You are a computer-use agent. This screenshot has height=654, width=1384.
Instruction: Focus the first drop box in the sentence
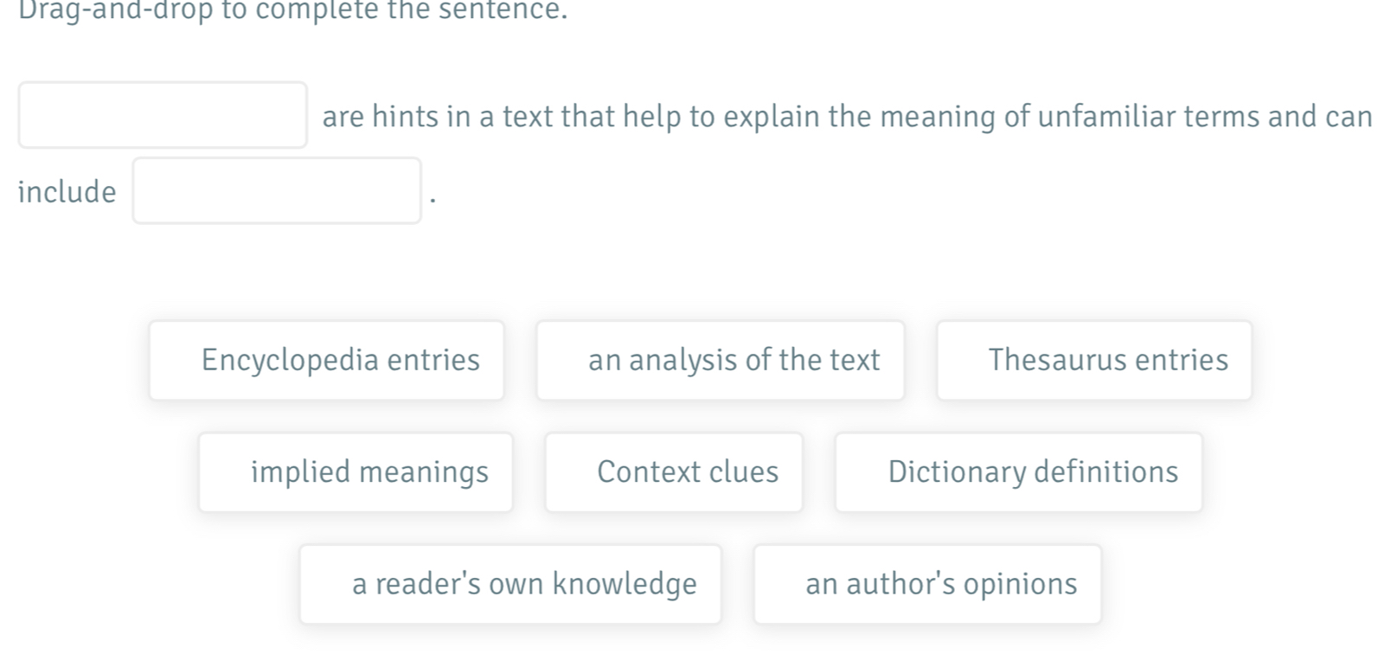click(x=163, y=115)
